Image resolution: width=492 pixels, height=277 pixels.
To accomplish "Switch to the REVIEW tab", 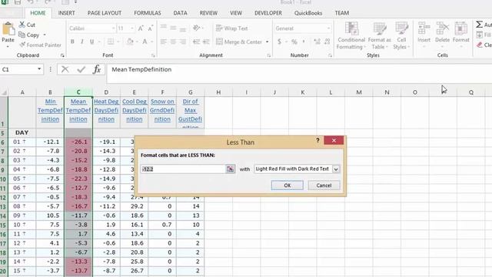I will pos(208,13).
